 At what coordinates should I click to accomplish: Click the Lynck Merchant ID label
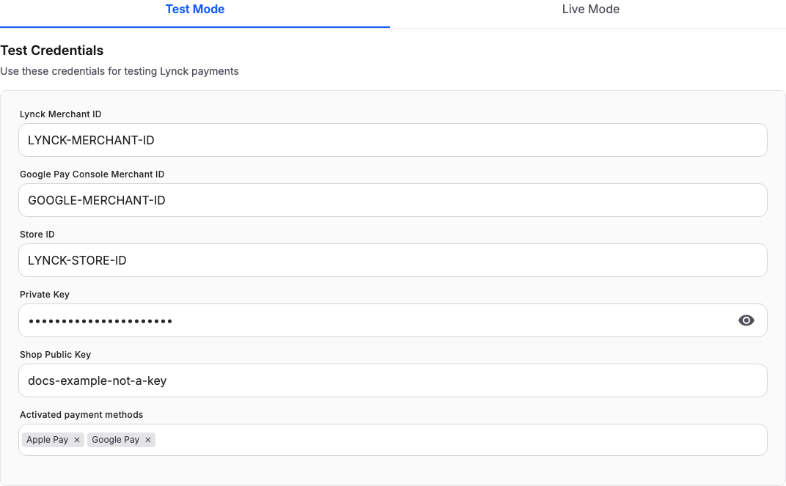coord(61,114)
